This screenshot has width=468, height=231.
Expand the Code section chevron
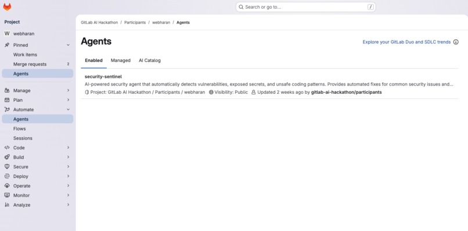[68, 148]
